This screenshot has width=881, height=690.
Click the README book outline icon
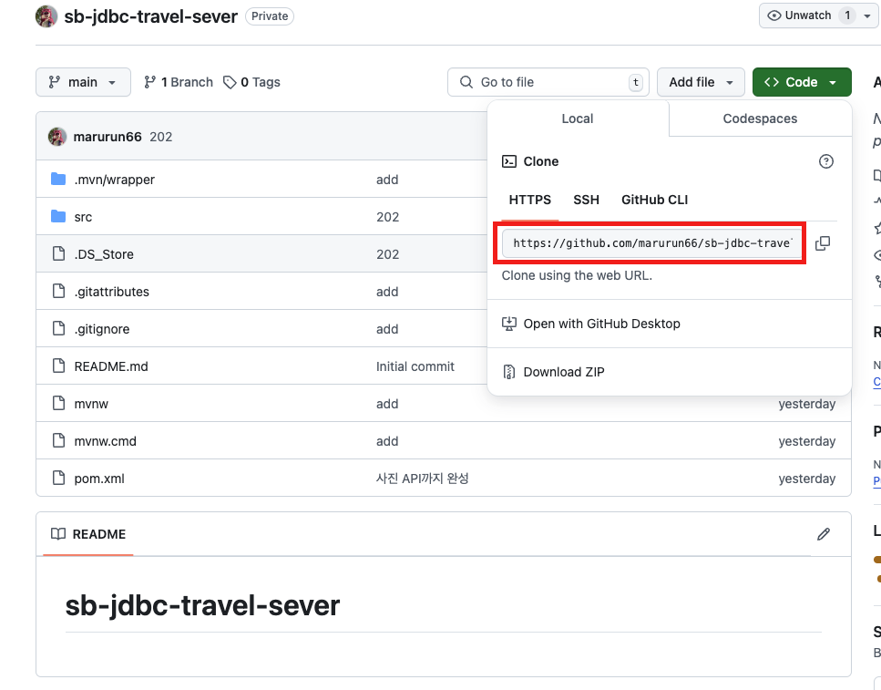click(x=58, y=533)
